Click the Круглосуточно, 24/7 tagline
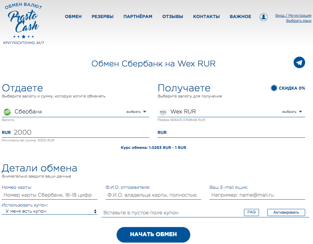Viewport: 313px width, 244px height. pos(24,43)
